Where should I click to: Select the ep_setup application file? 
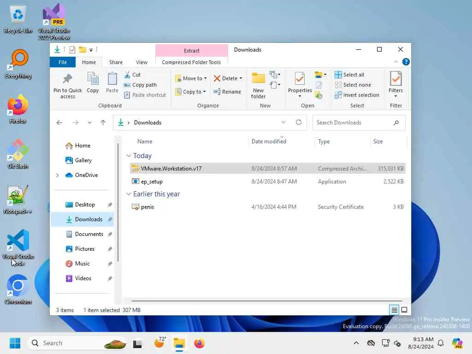[268, 182]
